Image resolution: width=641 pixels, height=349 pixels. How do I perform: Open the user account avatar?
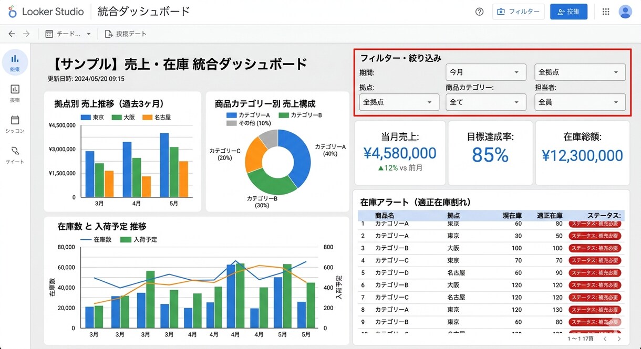625,12
